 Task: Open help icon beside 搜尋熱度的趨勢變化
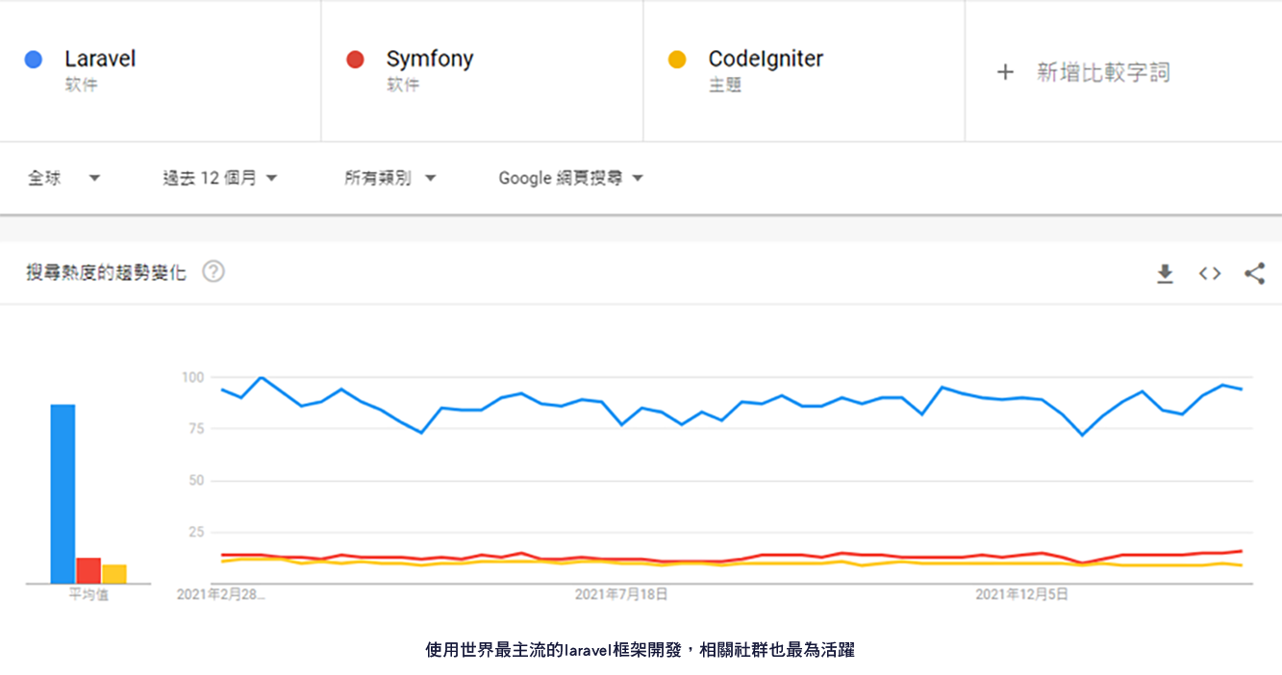click(214, 272)
